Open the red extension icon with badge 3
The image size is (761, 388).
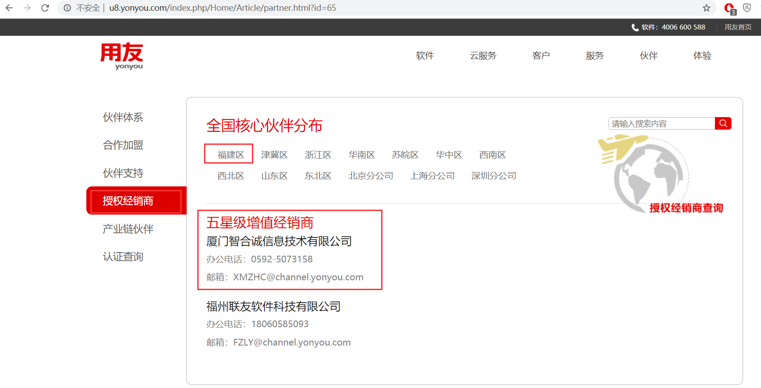tap(730, 8)
